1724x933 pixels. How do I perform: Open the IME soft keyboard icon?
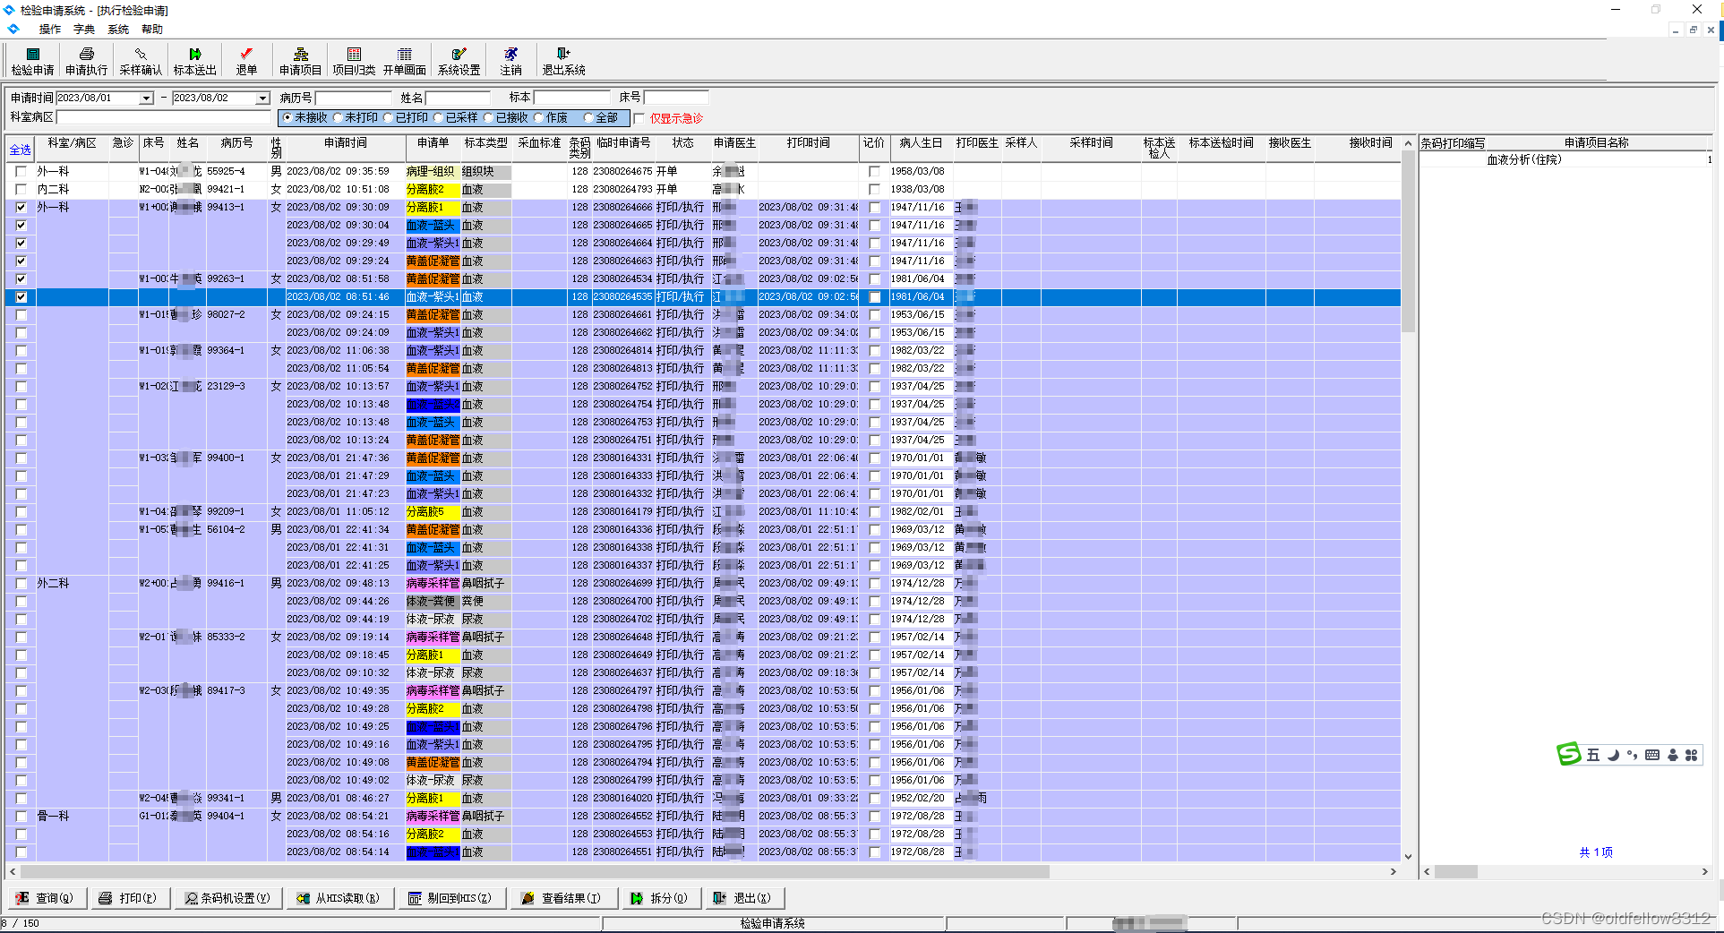(1652, 755)
